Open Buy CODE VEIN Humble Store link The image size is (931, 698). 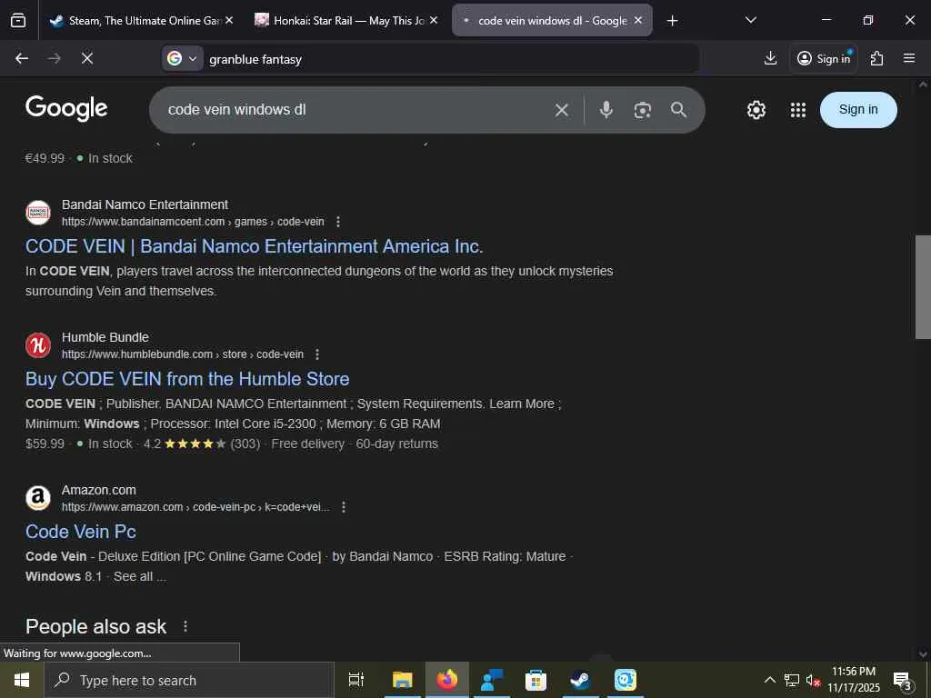187,379
